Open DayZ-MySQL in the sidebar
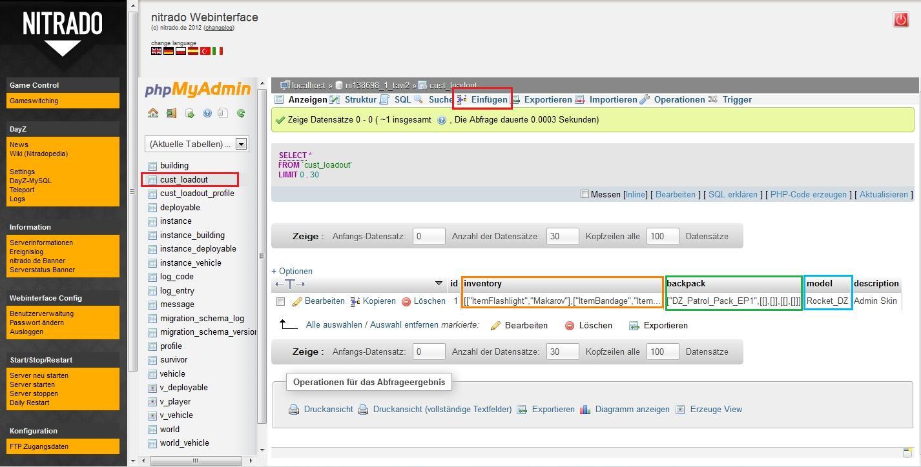 (30, 181)
